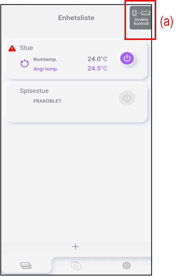The height and width of the screenshot is (276, 177).
Task: Click the red warning triangle on Stue
Action: pyautogui.click(x=12, y=48)
